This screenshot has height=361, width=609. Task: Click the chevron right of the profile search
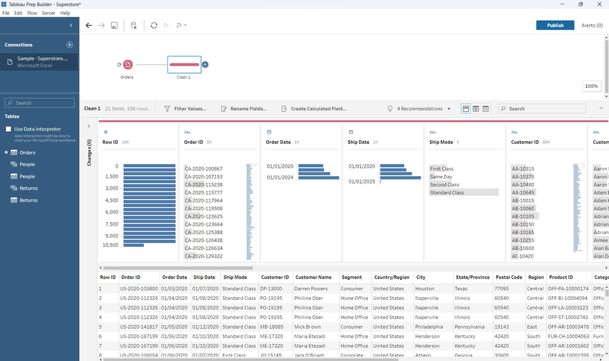(x=601, y=108)
